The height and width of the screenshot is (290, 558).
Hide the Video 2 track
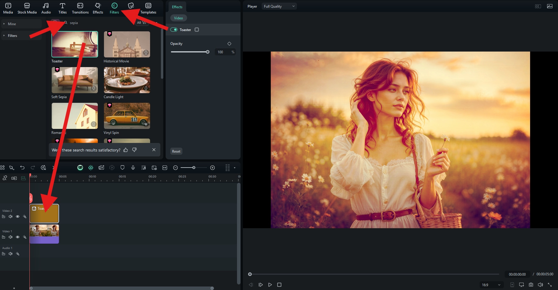point(18,216)
